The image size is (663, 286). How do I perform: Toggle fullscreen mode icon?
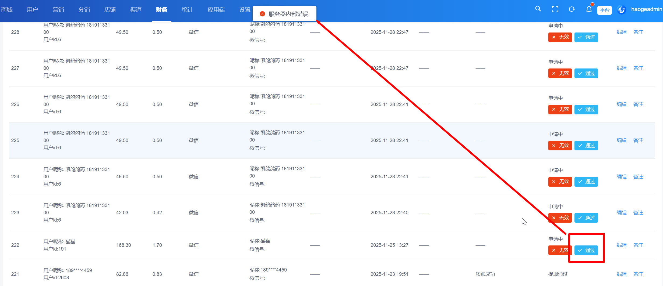(x=555, y=9)
